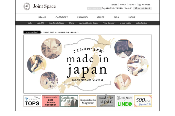The height and width of the screenshot is (116, 175).
Task: Select the EmaxPrivate Grace brand link
Action: point(56,23)
